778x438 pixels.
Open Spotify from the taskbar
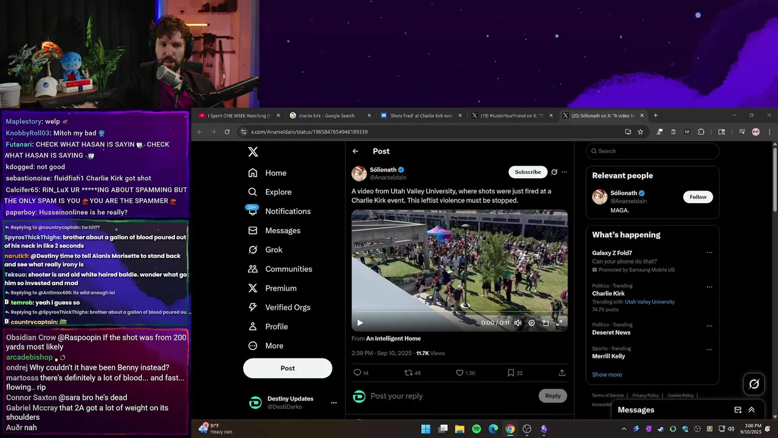[477, 429]
